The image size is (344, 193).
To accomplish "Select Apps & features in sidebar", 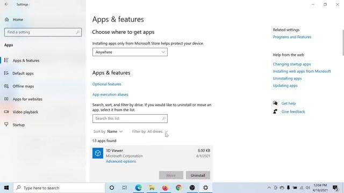I will click(26, 61).
